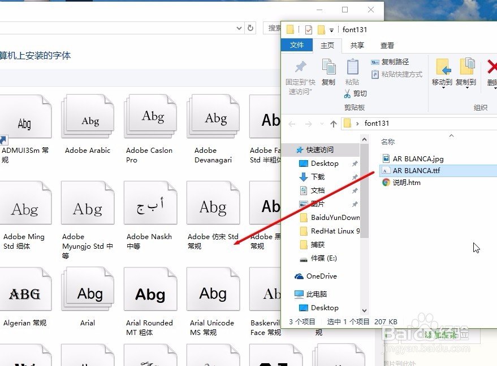Open the Copy to (复制到) button
The image size is (497, 366).
pos(466,73)
